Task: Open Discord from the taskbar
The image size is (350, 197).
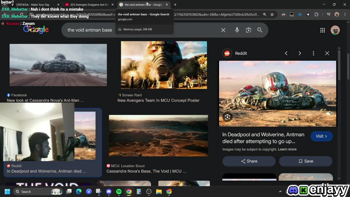Action: coord(109,192)
